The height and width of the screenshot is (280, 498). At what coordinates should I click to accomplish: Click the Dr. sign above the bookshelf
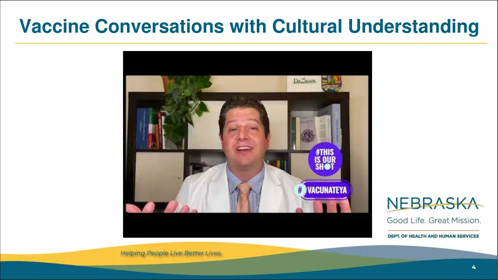304,82
